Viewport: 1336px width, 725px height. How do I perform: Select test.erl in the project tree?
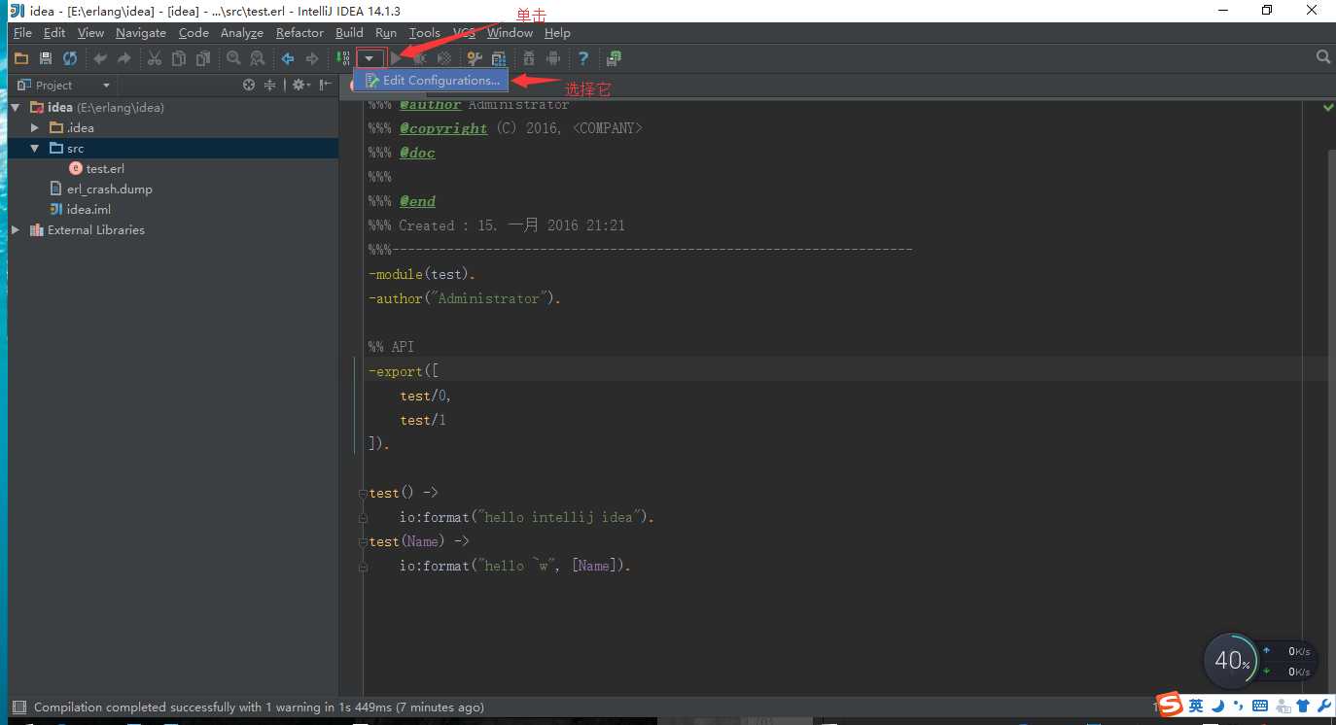pyautogui.click(x=105, y=169)
